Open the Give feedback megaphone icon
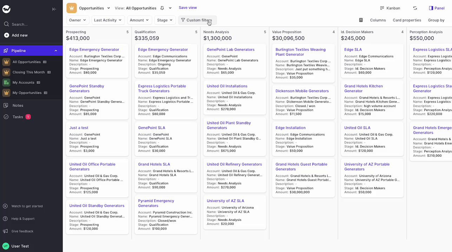452x252 pixels. pyautogui.click(x=5, y=231)
